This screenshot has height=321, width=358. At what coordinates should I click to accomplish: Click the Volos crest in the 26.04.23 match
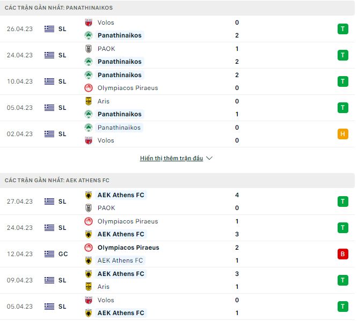point(89,23)
